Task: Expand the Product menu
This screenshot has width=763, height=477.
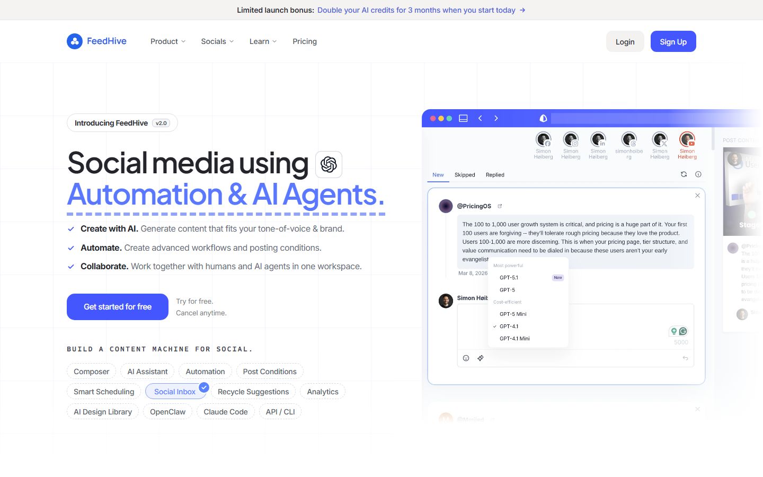Action: [168, 41]
